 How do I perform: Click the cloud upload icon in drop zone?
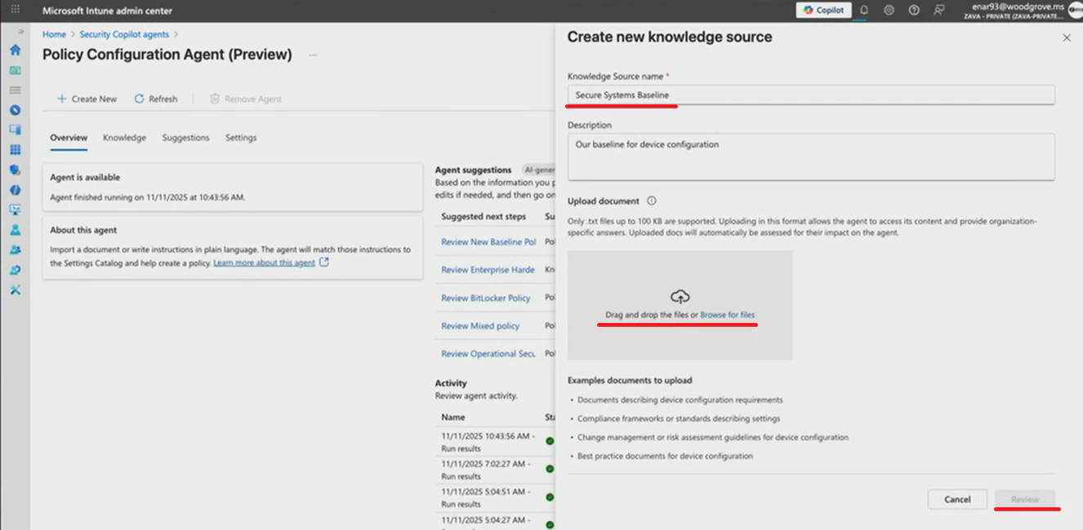(x=680, y=296)
